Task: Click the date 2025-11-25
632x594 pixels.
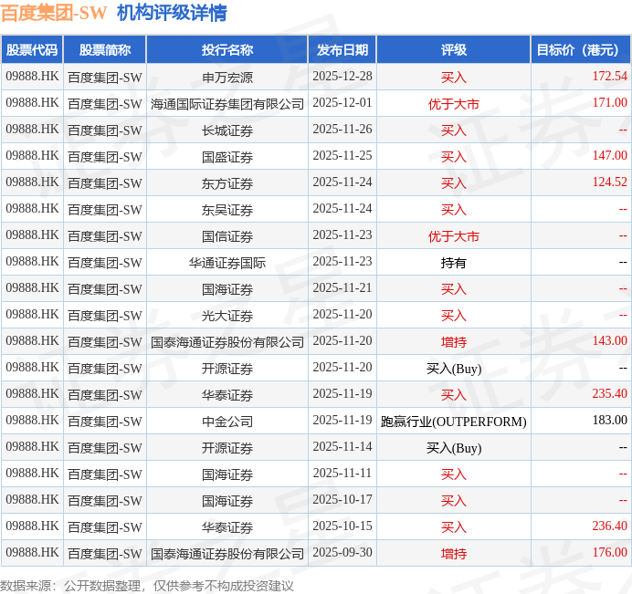Action: (342, 155)
